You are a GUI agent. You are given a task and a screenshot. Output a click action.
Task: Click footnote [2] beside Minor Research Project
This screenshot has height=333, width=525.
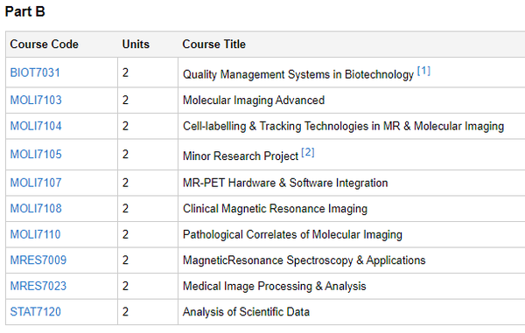[x=308, y=152]
